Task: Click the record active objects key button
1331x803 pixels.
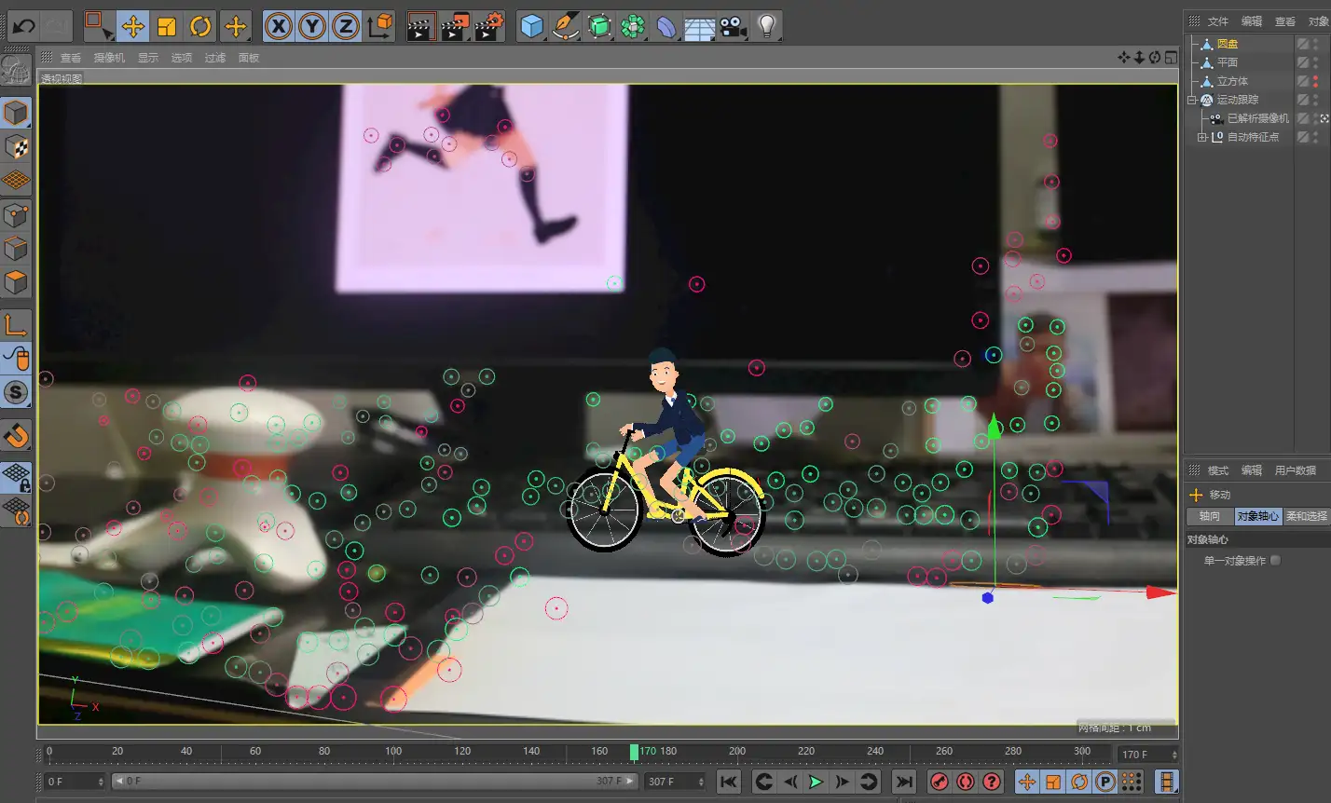Action: click(x=940, y=782)
